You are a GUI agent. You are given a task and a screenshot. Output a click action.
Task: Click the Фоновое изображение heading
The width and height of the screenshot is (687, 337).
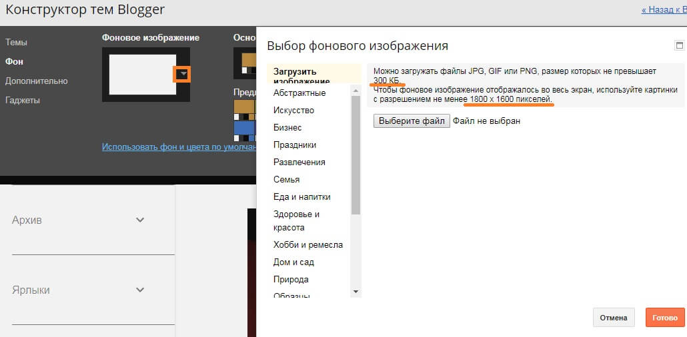(x=151, y=38)
